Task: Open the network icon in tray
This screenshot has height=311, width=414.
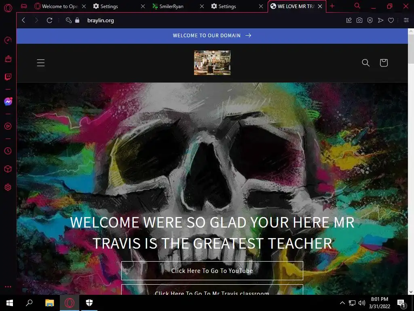Action: [x=352, y=303]
